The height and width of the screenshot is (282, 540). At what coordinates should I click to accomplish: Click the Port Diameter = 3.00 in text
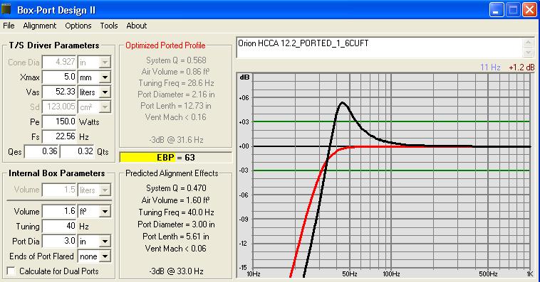point(176,224)
